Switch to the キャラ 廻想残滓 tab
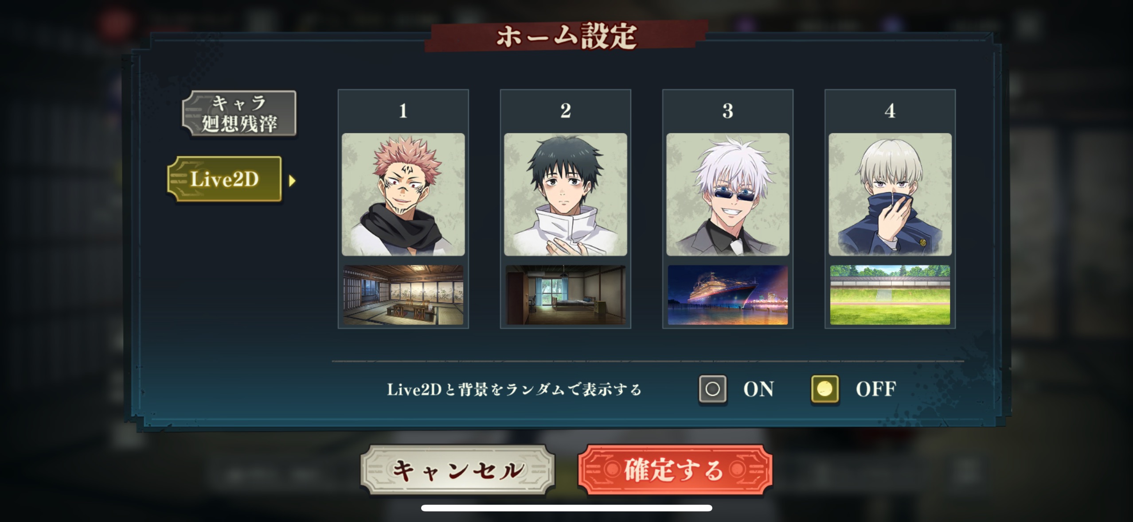The height and width of the screenshot is (522, 1133). coord(239,113)
